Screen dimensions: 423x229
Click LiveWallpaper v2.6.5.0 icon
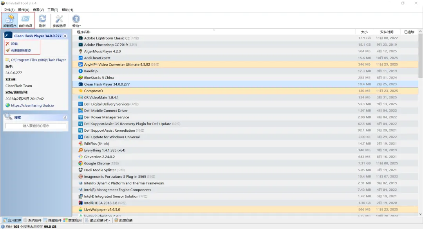click(80, 209)
